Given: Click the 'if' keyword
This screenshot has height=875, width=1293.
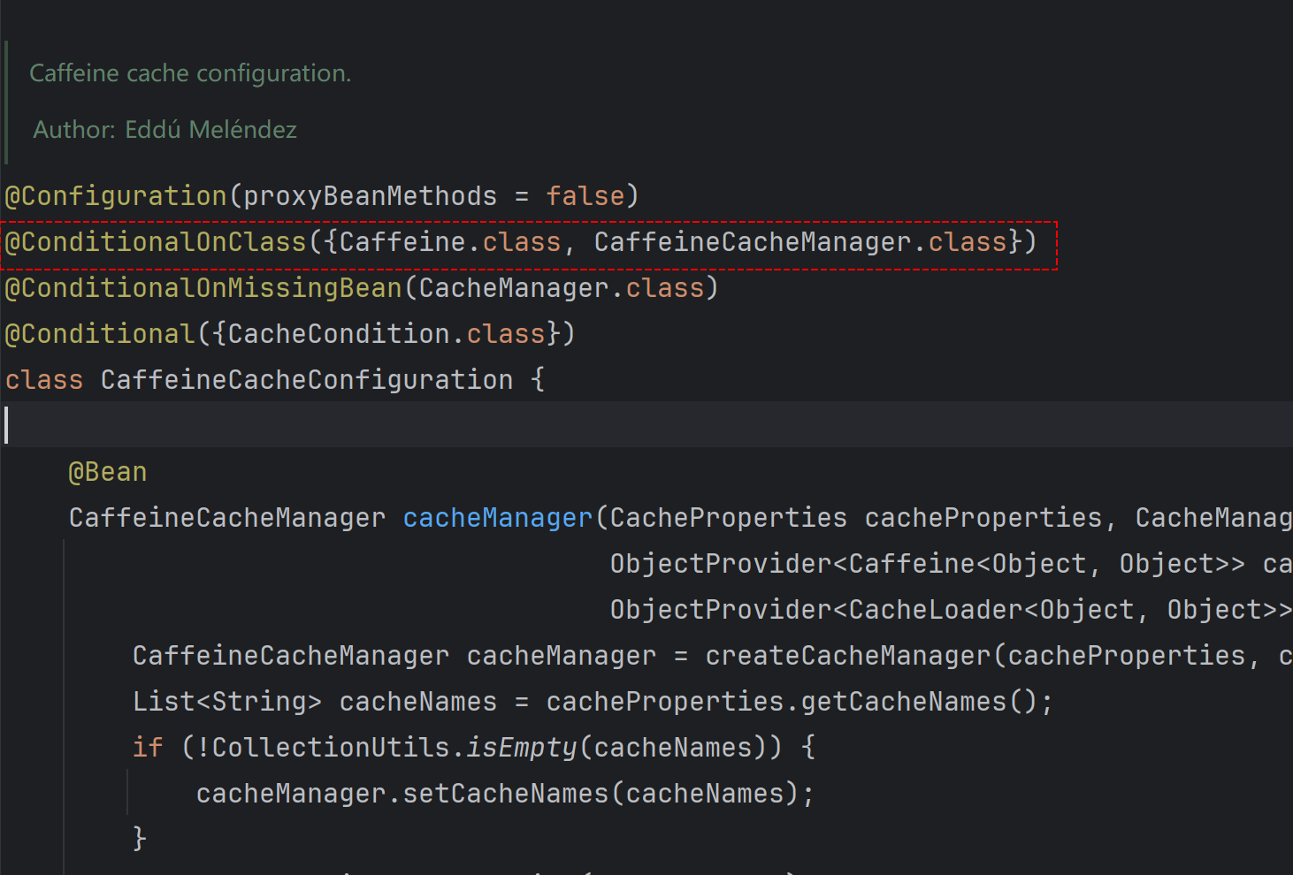Looking at the screenshot, I should pos(148,748).
